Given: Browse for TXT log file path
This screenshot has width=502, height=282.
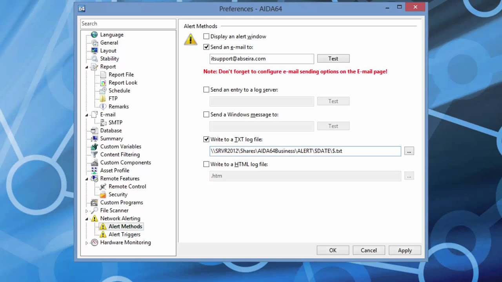Looking at the screenshot, I should (409, 151).
